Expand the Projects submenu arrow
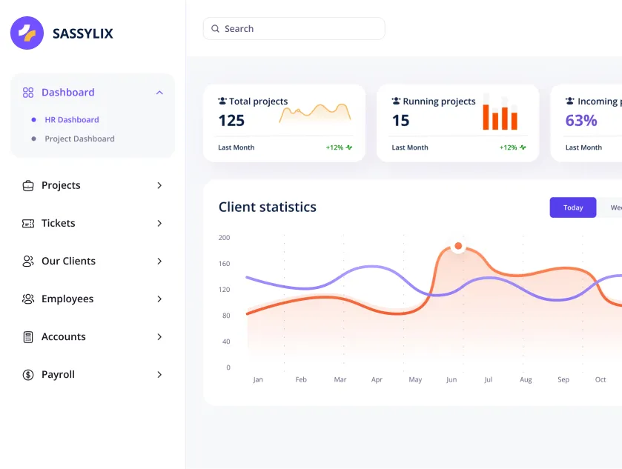The image size is (622, 469). (159, 185)
